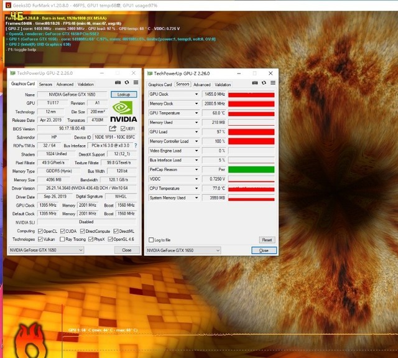
Task: Toggle the DirectML checkbox
Action: coord(116,231)
